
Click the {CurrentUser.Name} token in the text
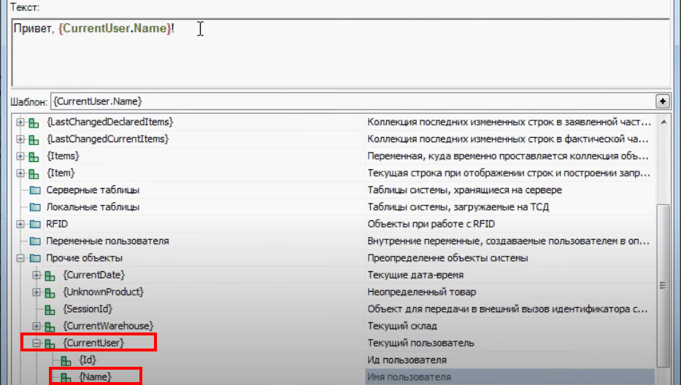(115, 28)
